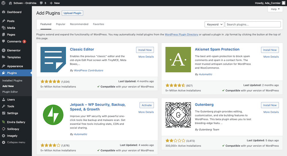This screenshot has height=156, width=287.
Task: Activate the Jetpack plugin
Action: [x=147, y=105]
